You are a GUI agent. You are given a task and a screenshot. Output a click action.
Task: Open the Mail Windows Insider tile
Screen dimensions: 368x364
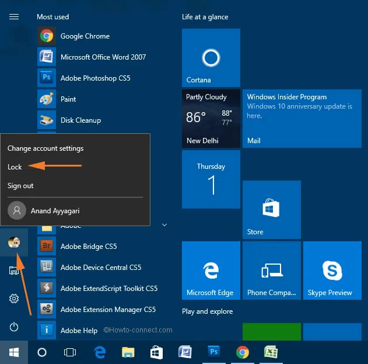[302, 119]
